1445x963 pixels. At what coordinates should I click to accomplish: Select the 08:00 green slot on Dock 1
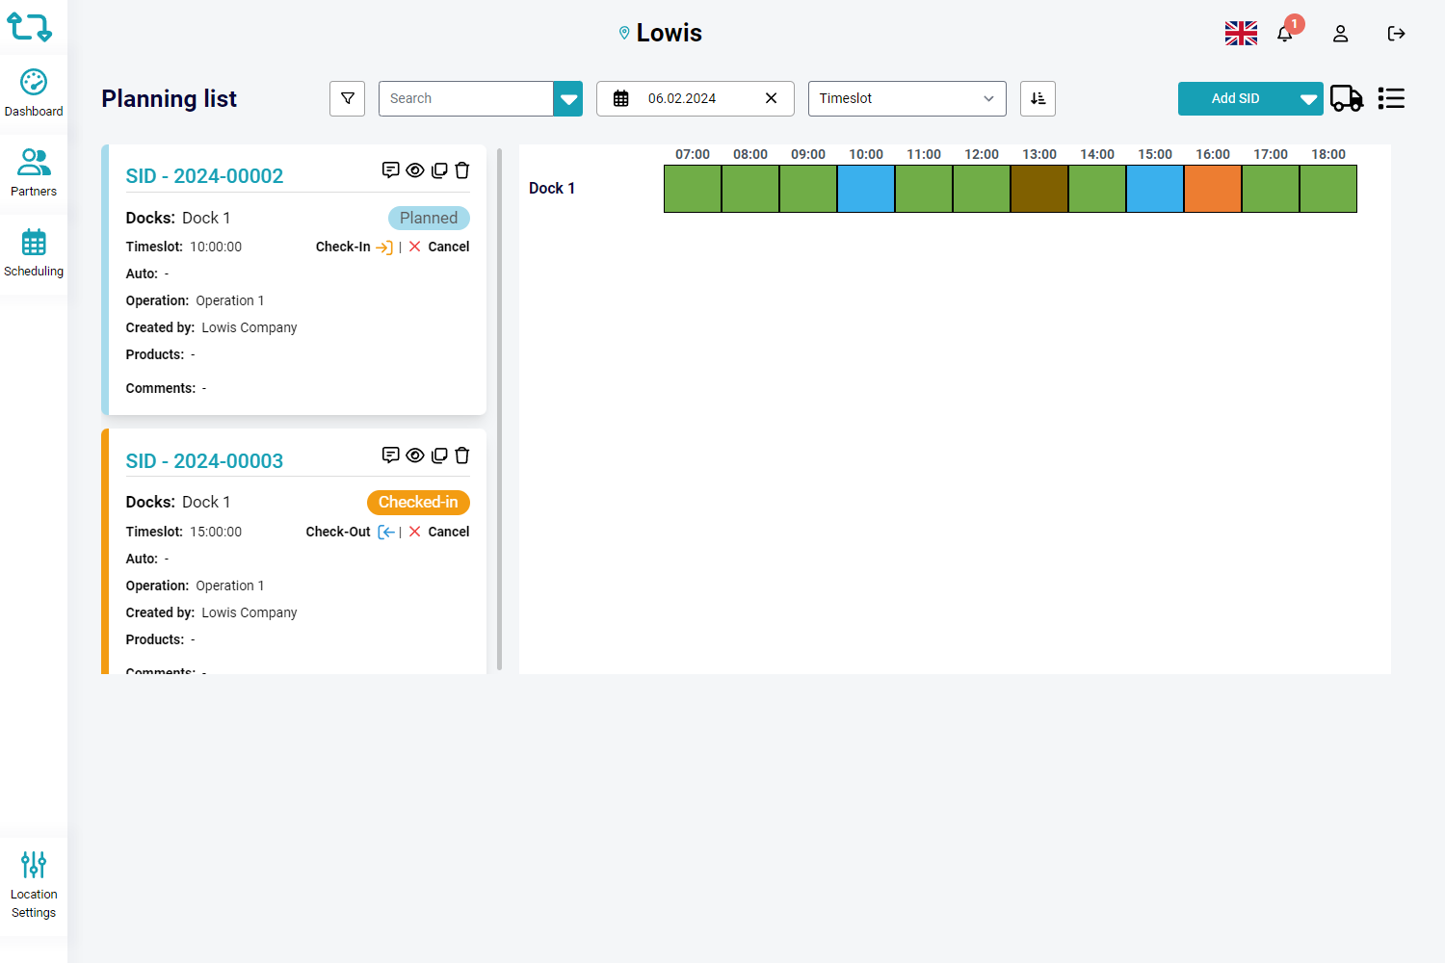click(x=750, y=189)
